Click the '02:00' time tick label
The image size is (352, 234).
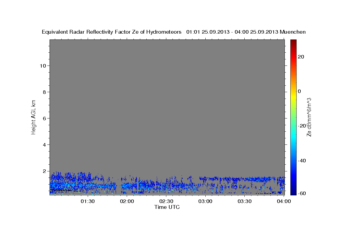point(127,201)
